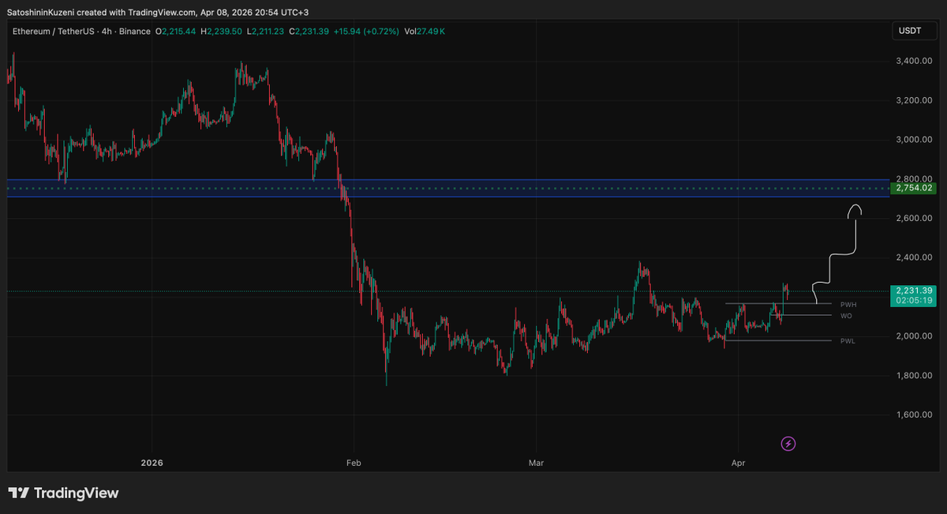Click the change value +15.94 (+0.72%)
The width and height of the screenshot is (947, 514).
(x=367, y=31)
